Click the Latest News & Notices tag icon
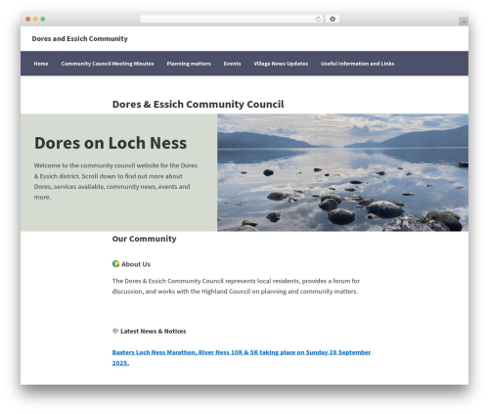 click(x=115, y=331)
